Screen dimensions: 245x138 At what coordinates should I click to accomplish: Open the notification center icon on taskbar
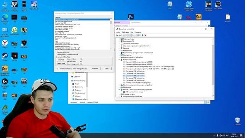tap(241, 135)
